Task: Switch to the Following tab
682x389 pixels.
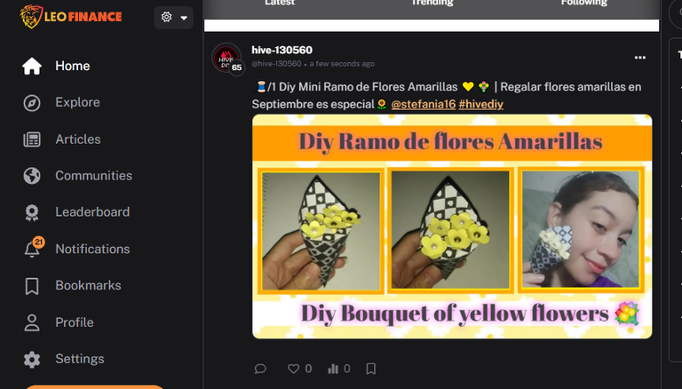Action: point(583,3)
